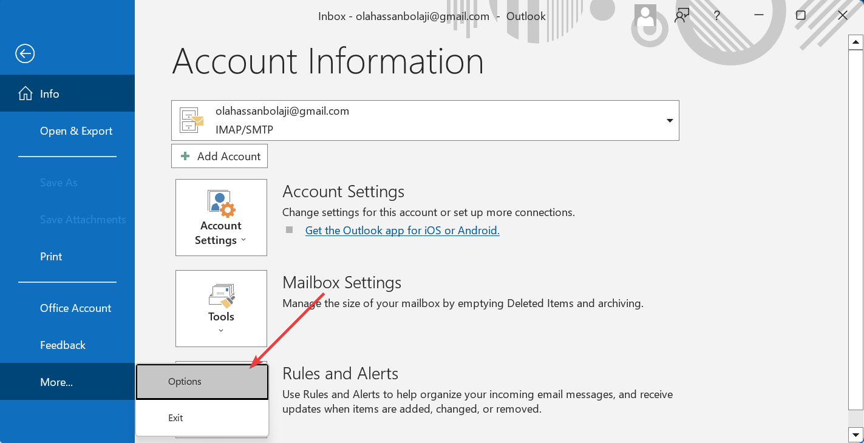Screen dimensions: 864x443
Task: Click the back arrow to leave Account Information
Action: (x=25, y=53)
